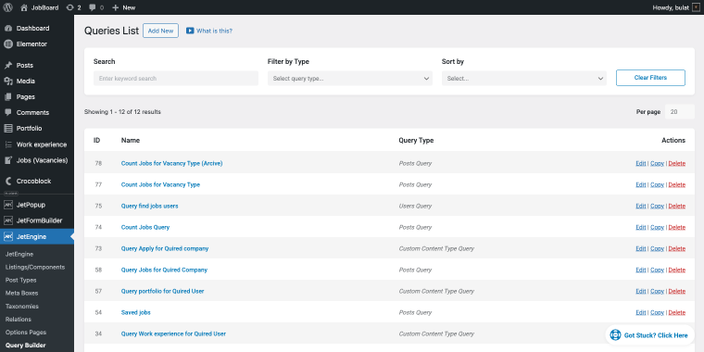Open the updates icon showing 2
Image resolution: width=704 pixels, height=352 pixels.
pyautogui.click(x=69, y=7)
